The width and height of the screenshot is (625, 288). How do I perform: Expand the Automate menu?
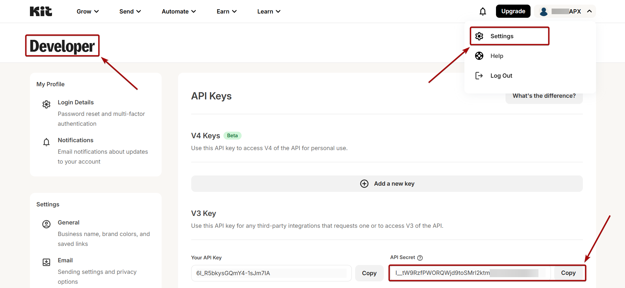179,12
